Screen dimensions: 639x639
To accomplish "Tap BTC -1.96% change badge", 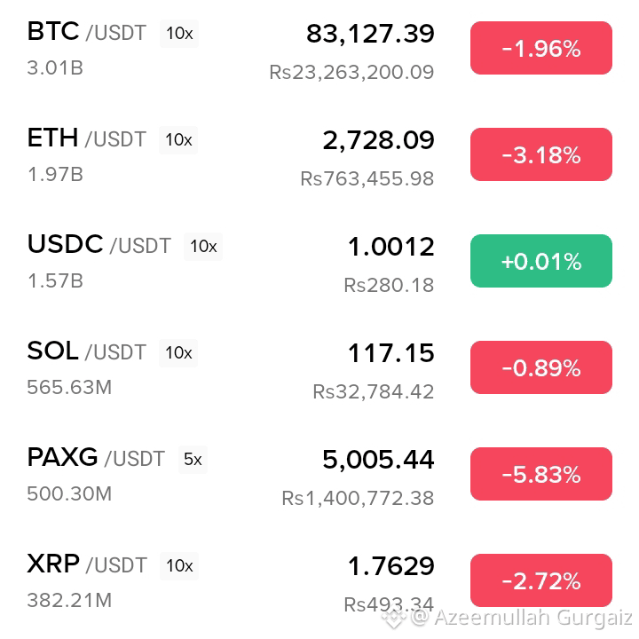I will point(541,48).
